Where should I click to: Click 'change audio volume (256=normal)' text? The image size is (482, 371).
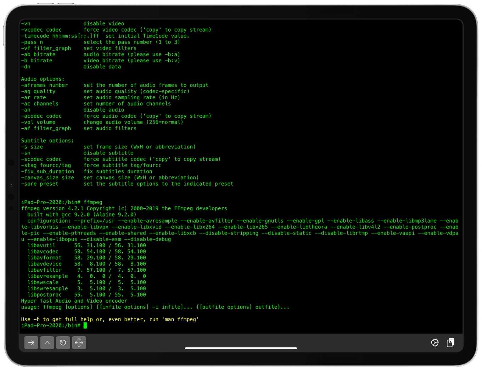pyautogui.click(x=134, y=122)
